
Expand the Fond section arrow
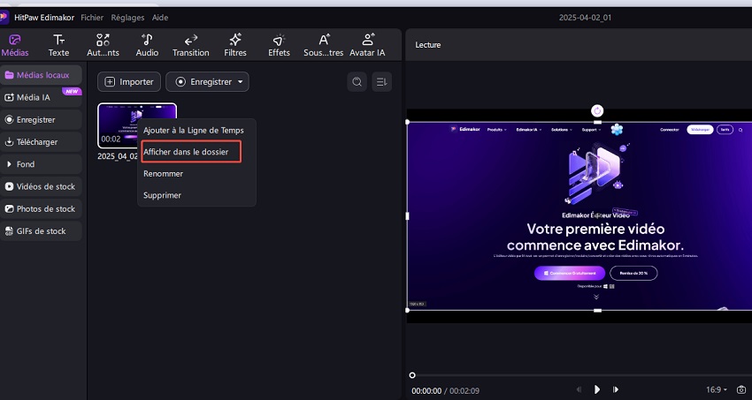click(x=9, y=164)
